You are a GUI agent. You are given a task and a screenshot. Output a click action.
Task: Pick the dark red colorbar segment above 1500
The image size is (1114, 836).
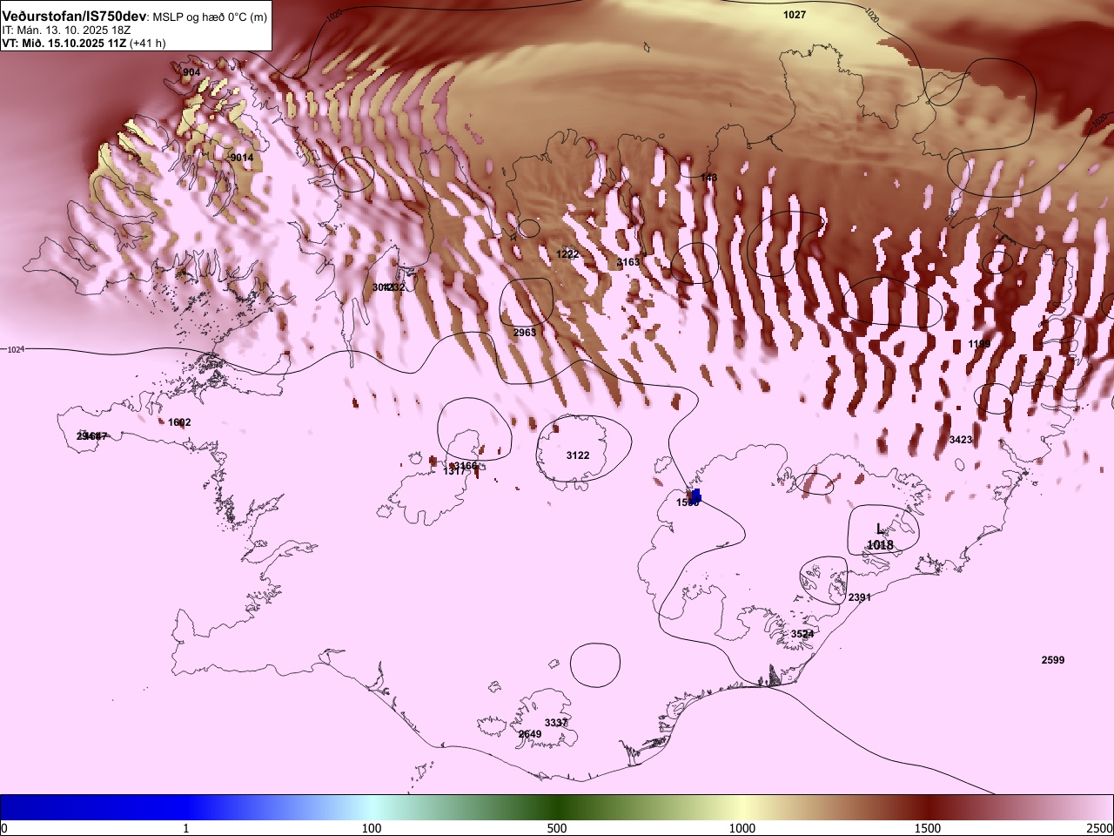pos(928,807)
